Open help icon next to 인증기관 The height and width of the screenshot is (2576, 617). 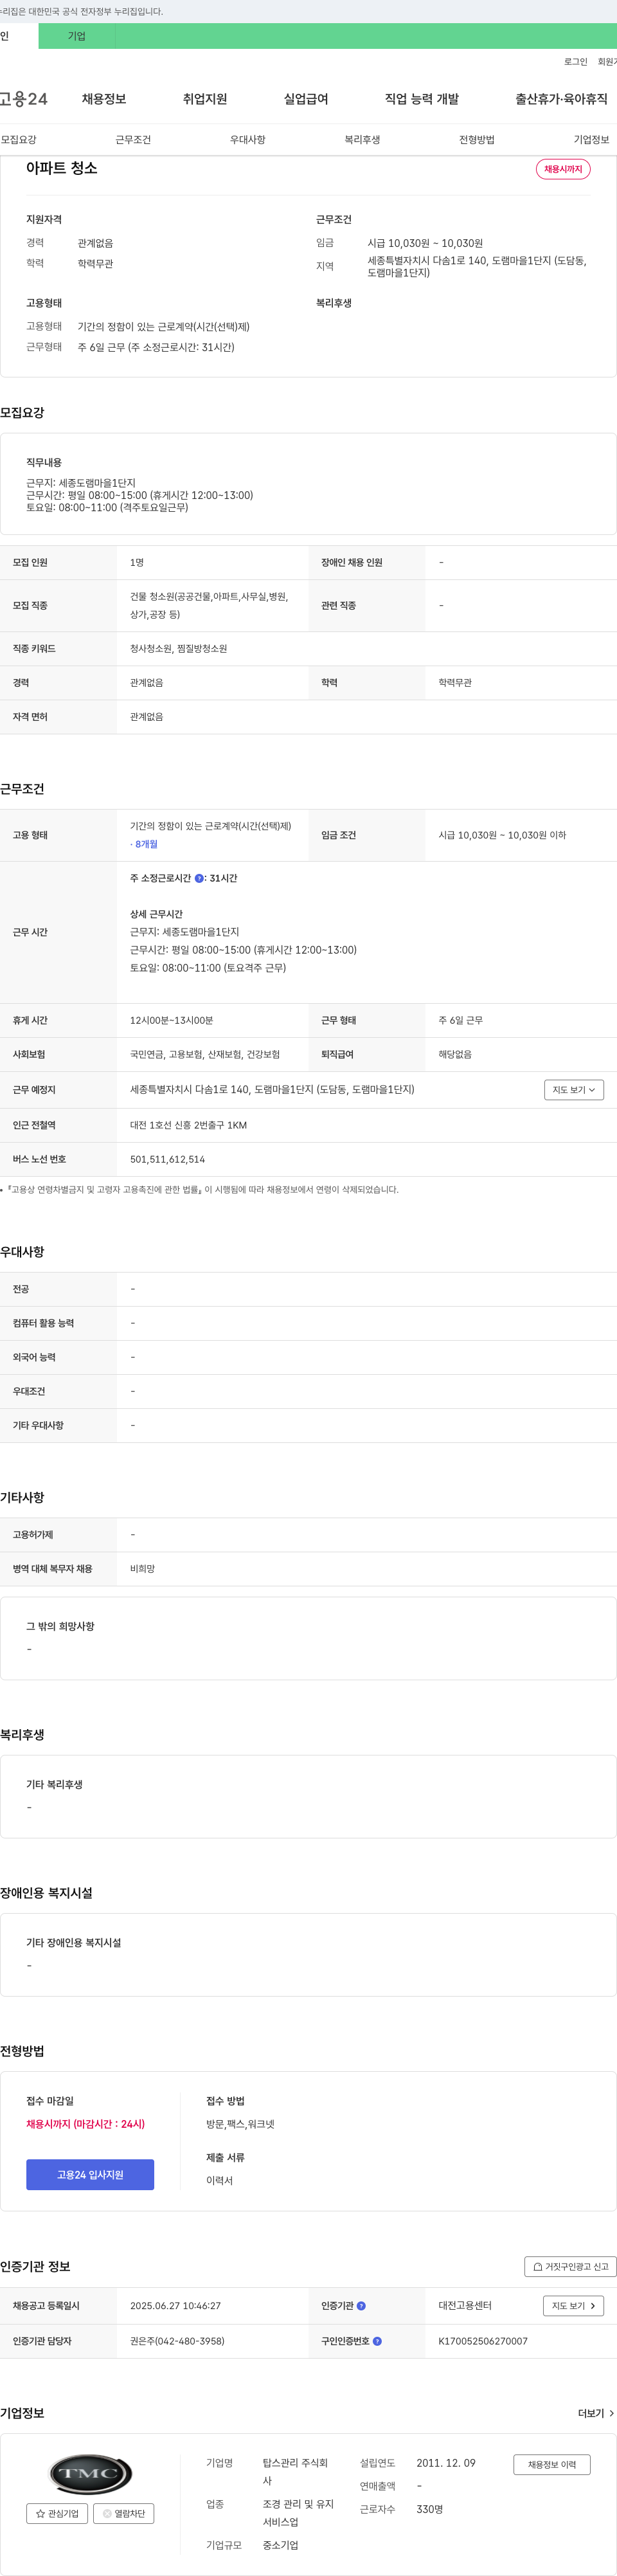coord(361,2306)
